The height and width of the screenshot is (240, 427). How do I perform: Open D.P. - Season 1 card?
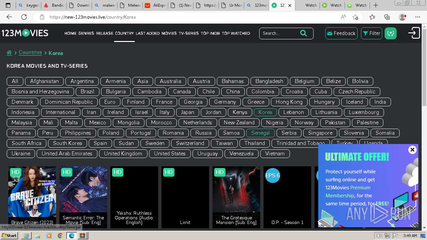[287, 197]
